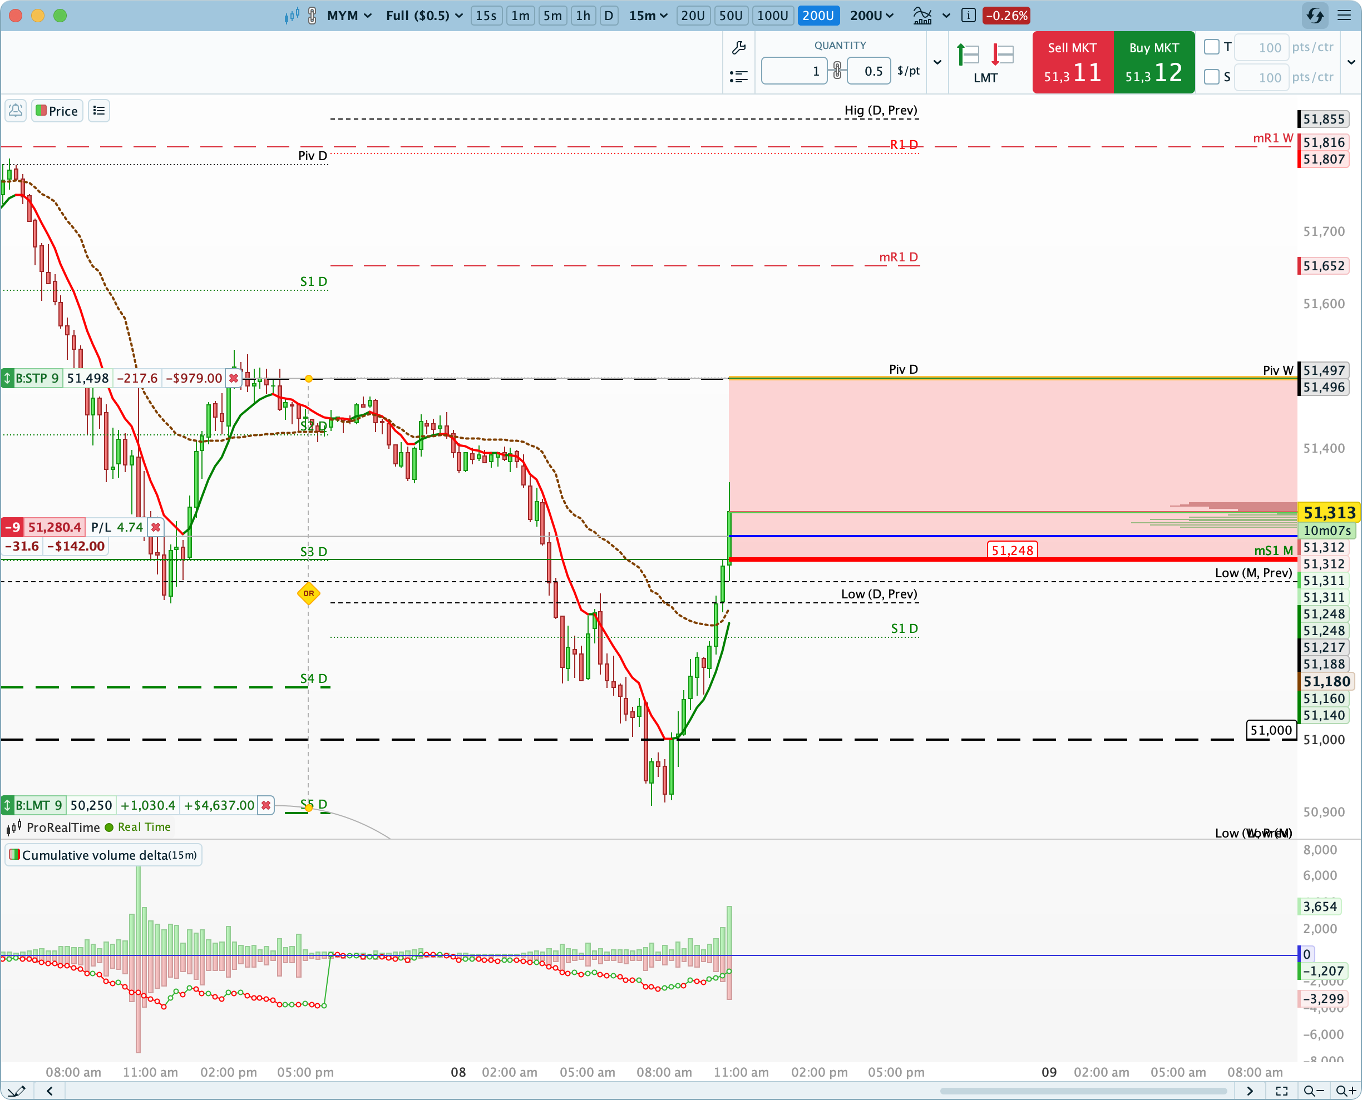This screenshot has height=1100, width=1362.
Task: Click the red sell limit order icon
Action: click(x=1003, y=55)
